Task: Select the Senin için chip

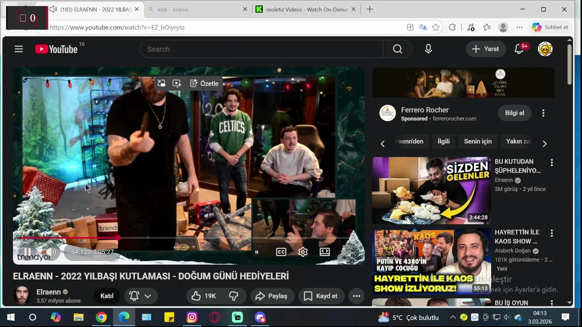Action: pos(478,141)
